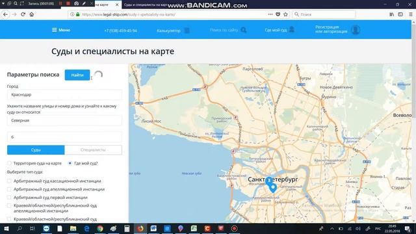Click the calculator icon in site header
This screenshot has height=234, width=416.
click(187, 31)
